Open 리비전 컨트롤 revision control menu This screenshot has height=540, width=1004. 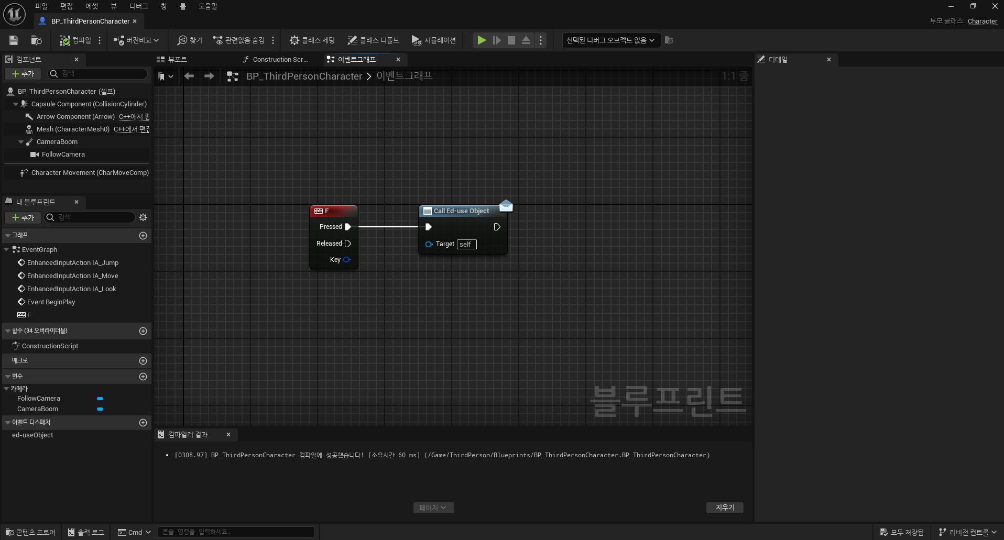pos(967,532)
